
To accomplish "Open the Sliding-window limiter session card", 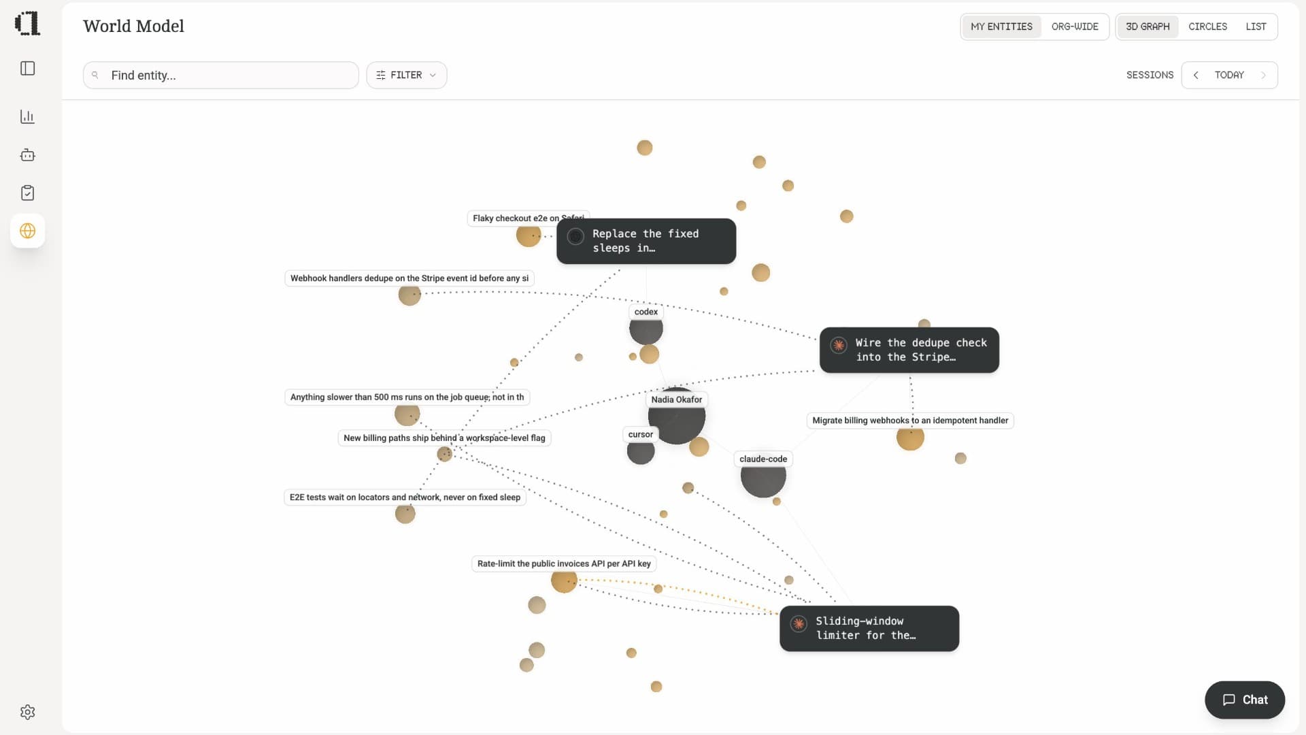I will (x=869, y=628).
